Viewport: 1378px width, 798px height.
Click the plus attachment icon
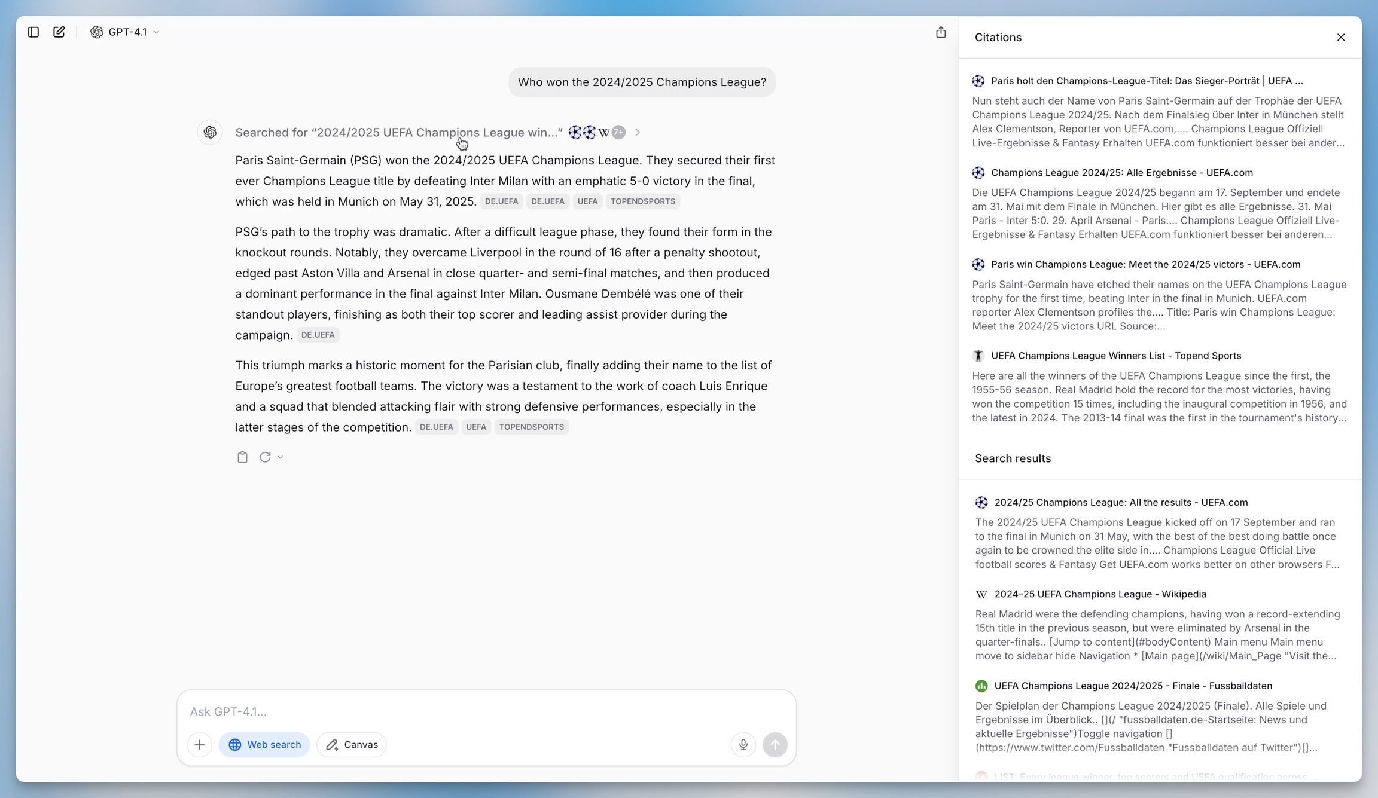click(200, 745)
